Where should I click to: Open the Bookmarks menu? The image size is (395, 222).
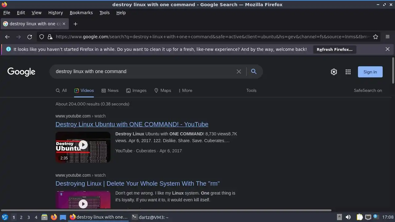point(81,13)
